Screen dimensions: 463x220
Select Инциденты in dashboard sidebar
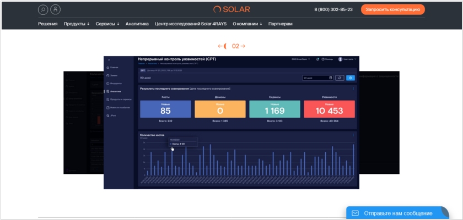coord(114,84)
